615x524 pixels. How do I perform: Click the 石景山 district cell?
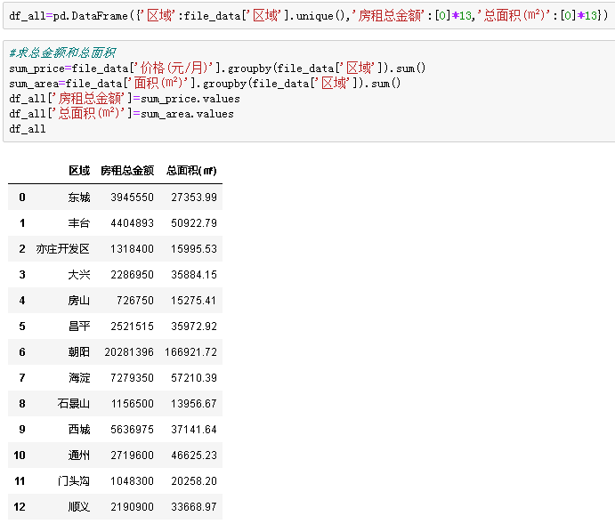coord(74,404)
